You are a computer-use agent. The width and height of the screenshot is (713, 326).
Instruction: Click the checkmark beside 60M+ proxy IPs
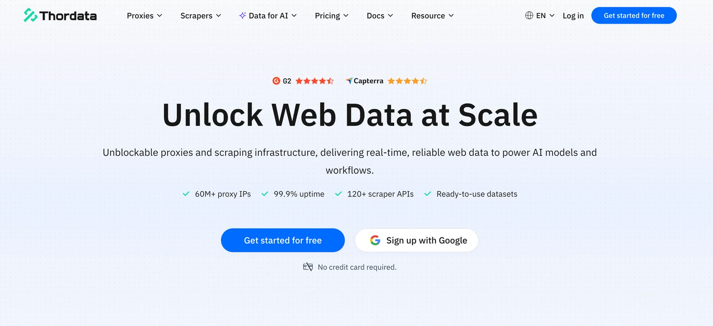click(x=186, y=194)
